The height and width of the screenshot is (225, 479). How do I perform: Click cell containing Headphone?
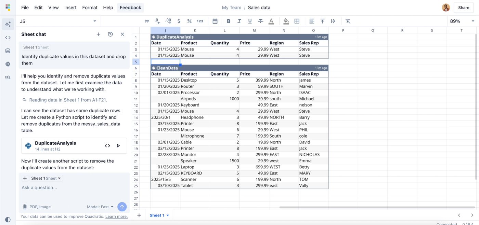pos(195,117)
